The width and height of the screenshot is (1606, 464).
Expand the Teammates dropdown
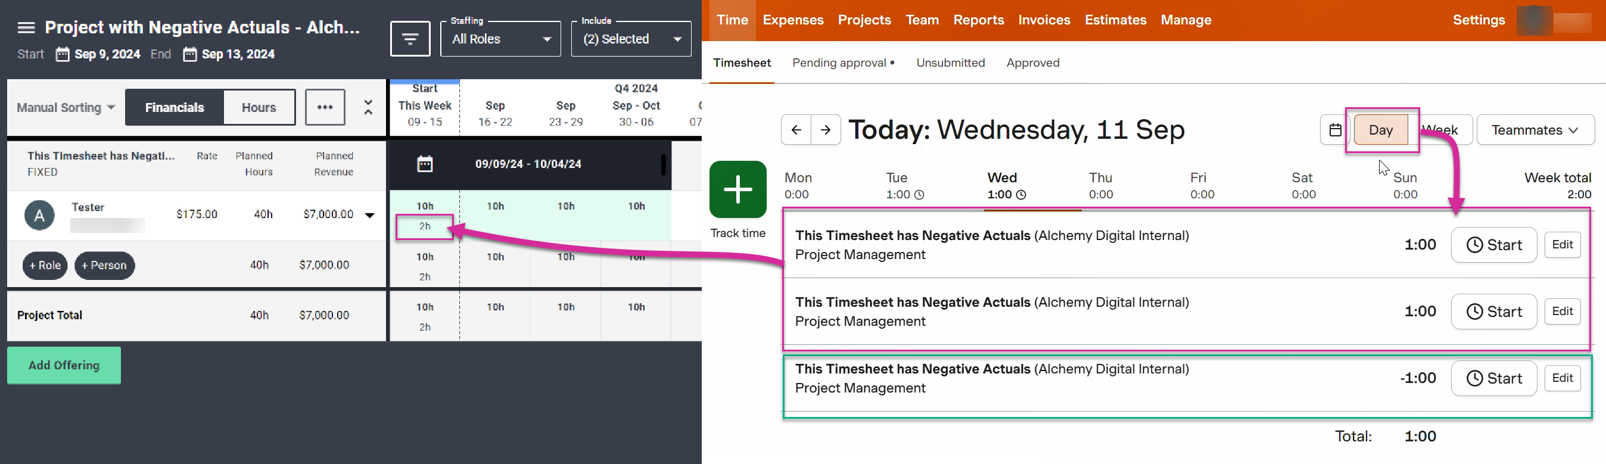click(x=1535, y=130)
